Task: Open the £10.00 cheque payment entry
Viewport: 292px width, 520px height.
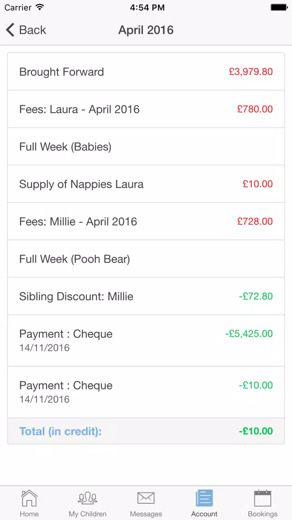Action: pyautogui.click(x=146, y=392)
